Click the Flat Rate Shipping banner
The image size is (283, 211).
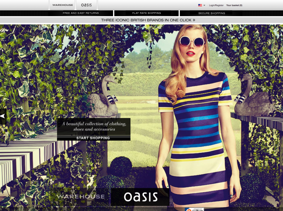pyautogui.click(x=147, y=13)
